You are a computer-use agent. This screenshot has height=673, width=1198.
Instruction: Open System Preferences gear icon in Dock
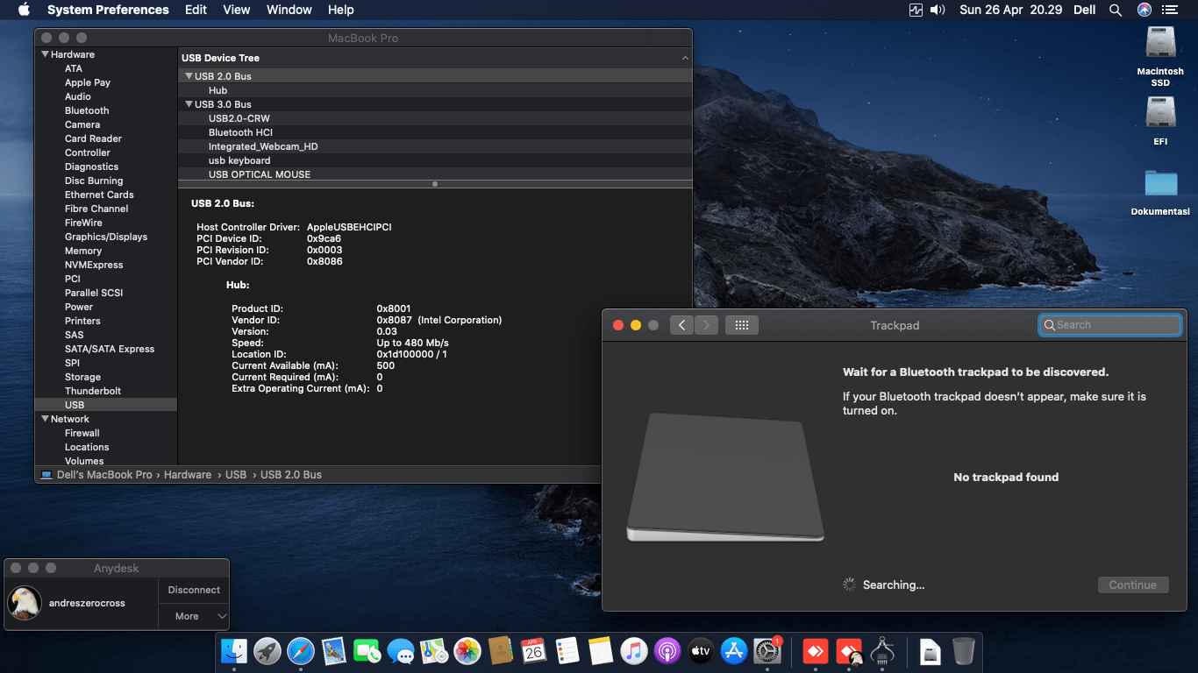click(767, 650)
